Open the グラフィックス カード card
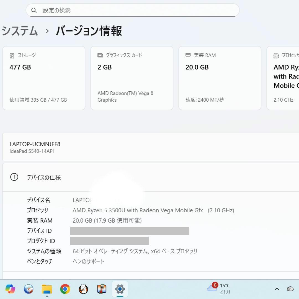299x299 pixels. click(x=132, y=78)
